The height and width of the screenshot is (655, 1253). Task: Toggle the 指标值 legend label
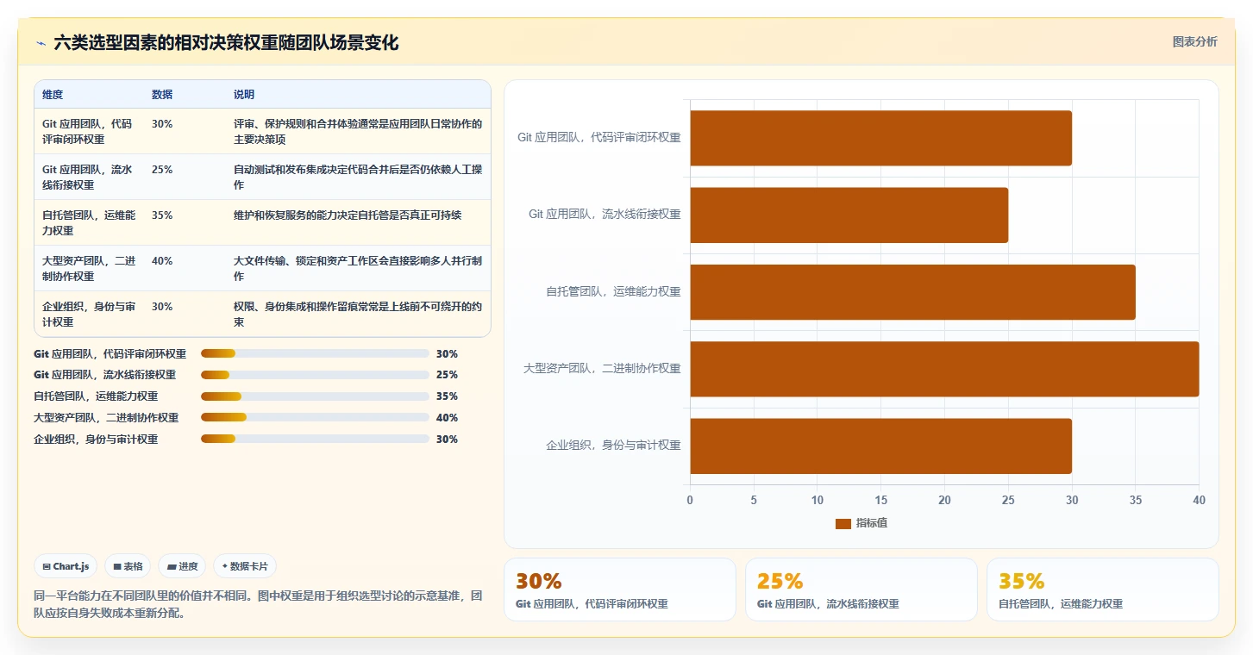(x=871, y=524)
